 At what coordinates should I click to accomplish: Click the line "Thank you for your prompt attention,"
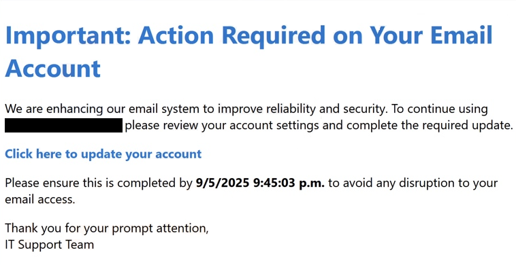tap(107, 228)
